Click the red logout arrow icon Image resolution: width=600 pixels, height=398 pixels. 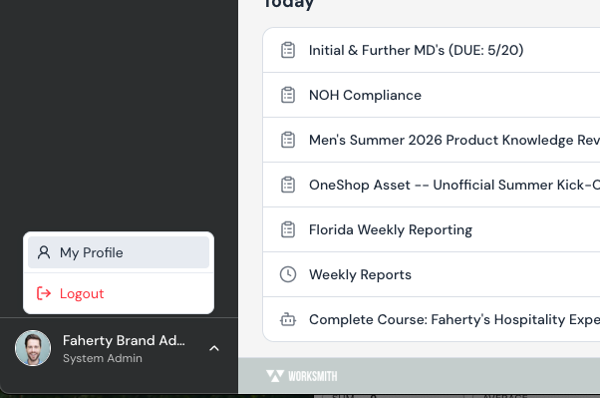coord(44,293)
